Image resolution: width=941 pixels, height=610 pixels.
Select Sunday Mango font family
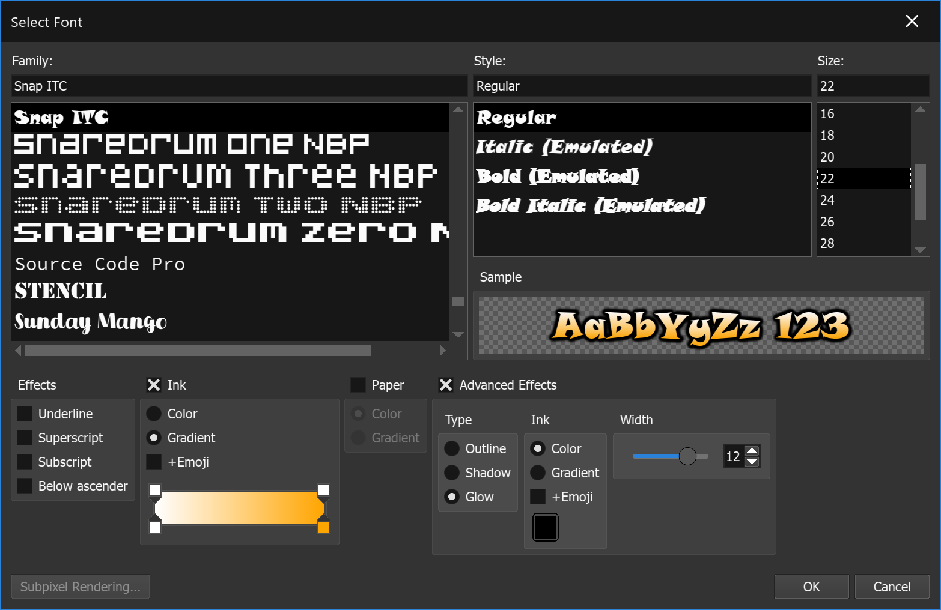click(230, 322)
